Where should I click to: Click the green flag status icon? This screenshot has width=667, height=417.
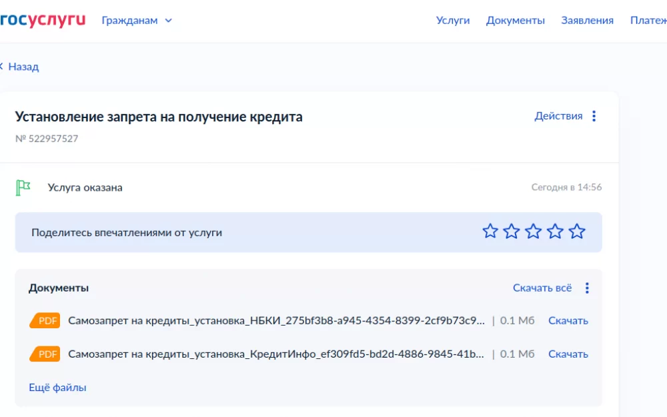click(22, 187)
